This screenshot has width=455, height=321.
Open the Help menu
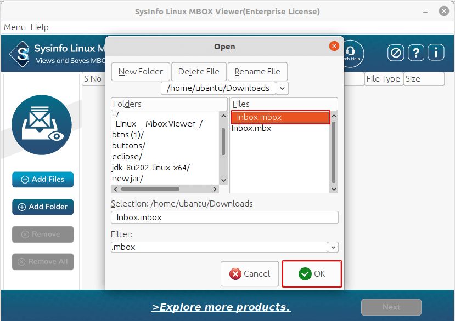[40, 27]
